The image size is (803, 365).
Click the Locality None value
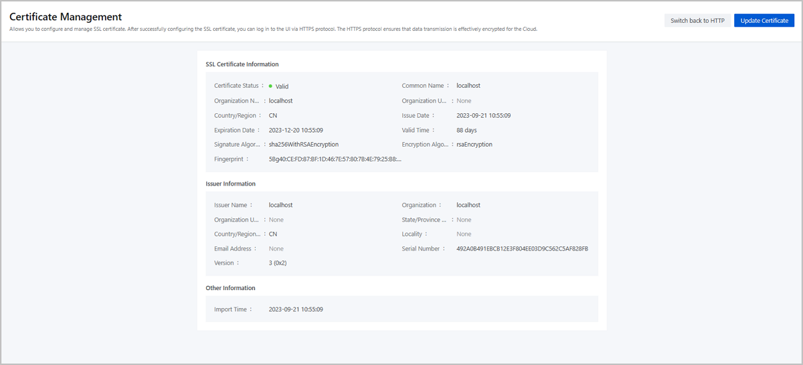pyautogui.click(x=464, y=234)
